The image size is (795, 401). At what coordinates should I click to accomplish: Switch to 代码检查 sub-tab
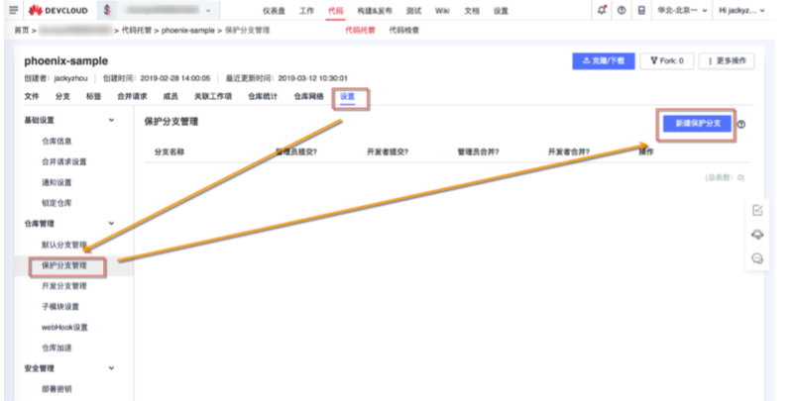404,31
